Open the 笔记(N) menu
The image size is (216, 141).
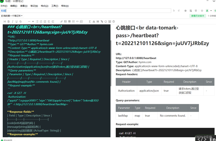34,6
